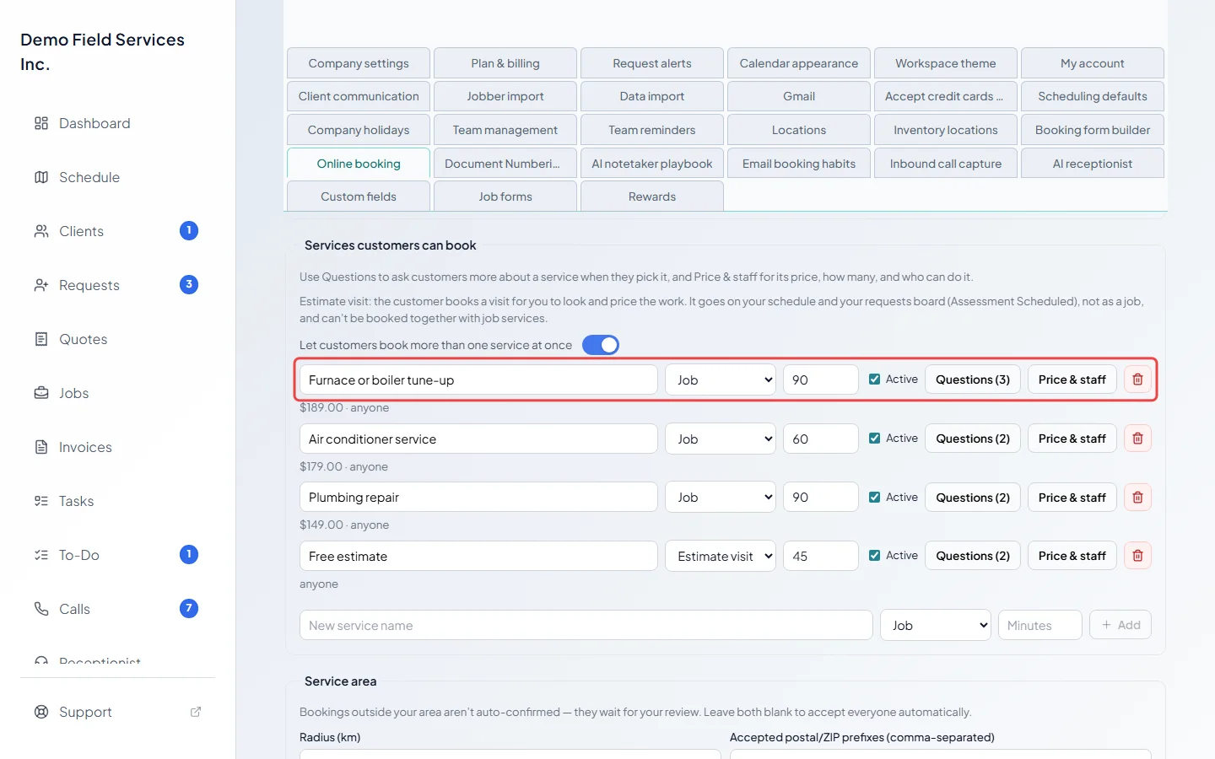Open type dropdown for Furnace or boiler tune-up
Image resolution: width=1215 pixels, height=759 pixels.
click(721, 379)
